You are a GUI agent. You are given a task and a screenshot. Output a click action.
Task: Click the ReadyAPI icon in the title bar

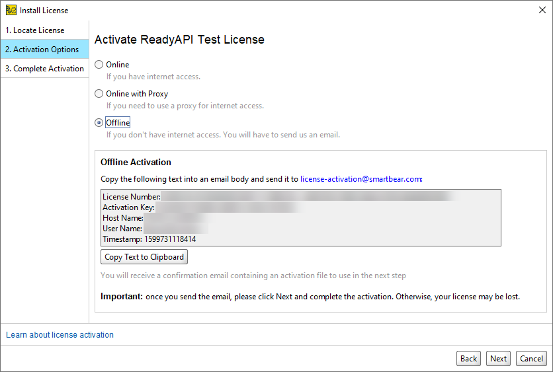click(x=11, y=10)
